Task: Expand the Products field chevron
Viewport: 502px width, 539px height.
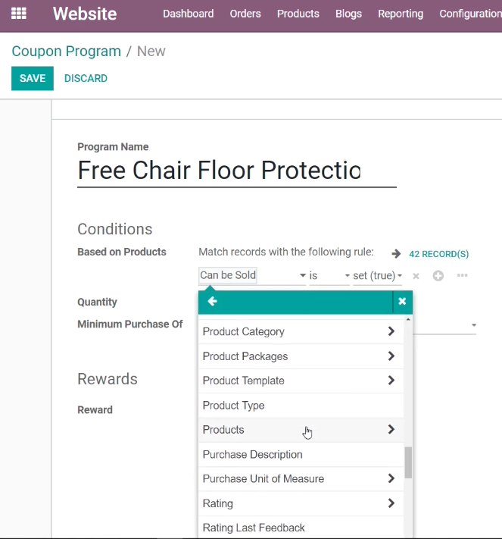Action: pos(391,429)
